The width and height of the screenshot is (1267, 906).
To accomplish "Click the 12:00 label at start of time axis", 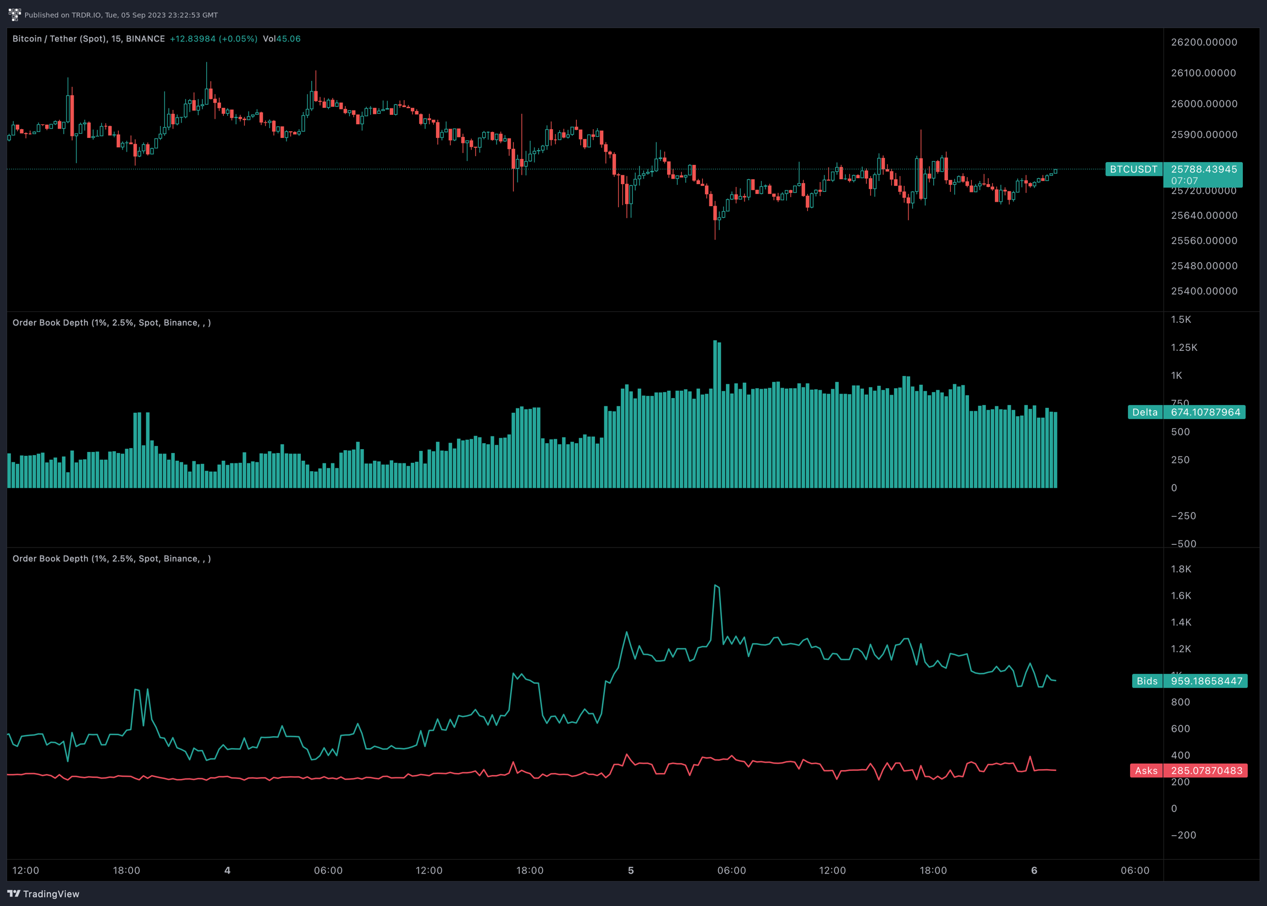I will 26,870.
